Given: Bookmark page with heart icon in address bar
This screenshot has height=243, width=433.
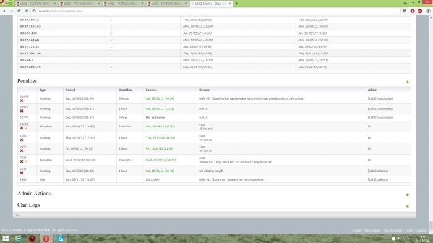Looking at the screenshot, I should coord(405,11).
